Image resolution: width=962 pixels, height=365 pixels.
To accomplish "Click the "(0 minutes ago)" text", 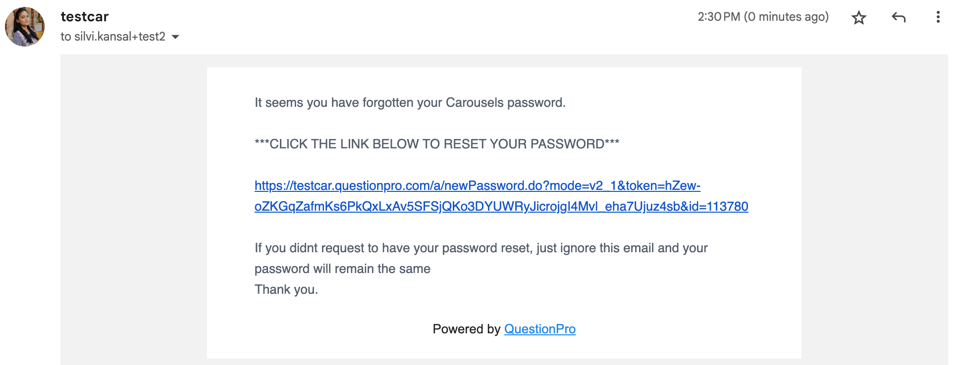I will 786,17.
